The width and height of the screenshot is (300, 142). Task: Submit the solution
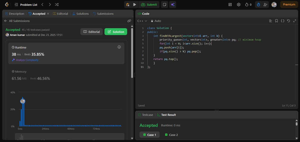pos(149,5)
